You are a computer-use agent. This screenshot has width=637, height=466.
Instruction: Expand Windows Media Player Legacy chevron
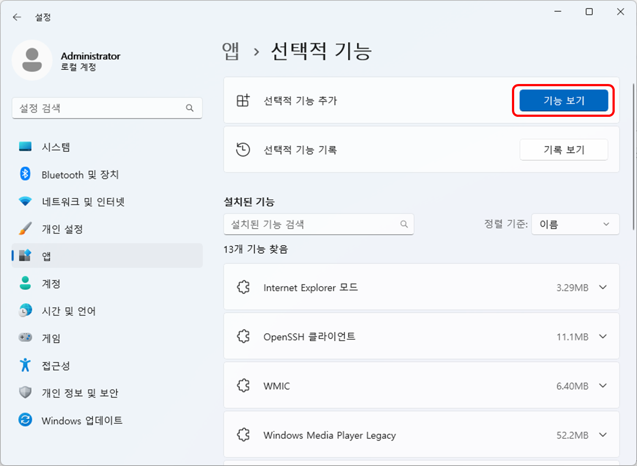[x=603, y=435]
